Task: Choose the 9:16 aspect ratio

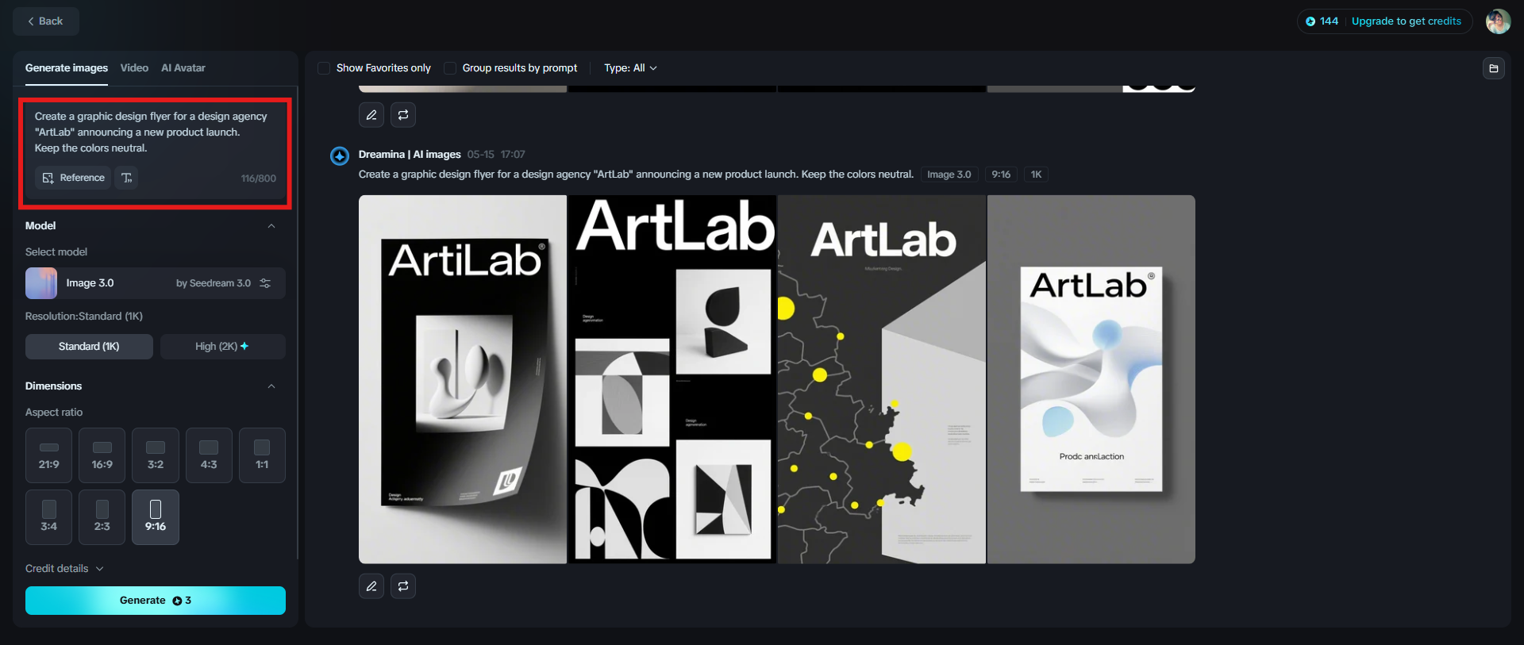Action: 156,517
